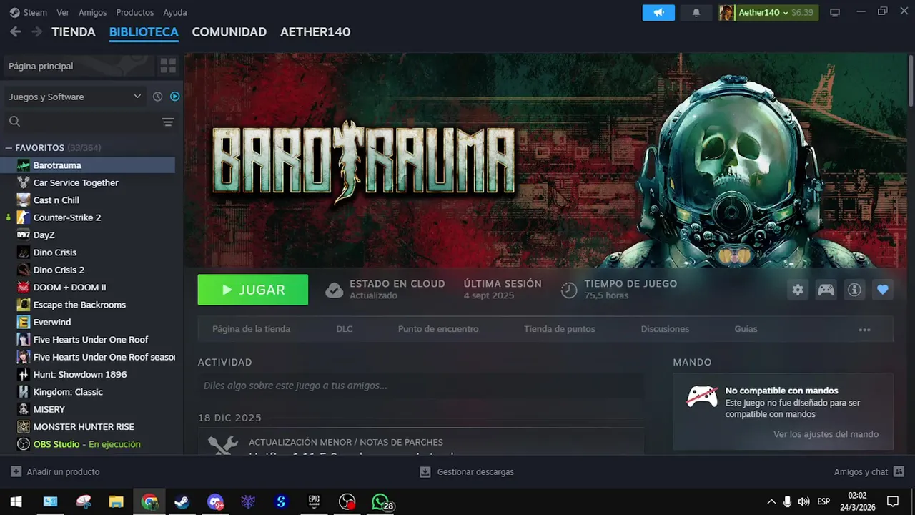
Task: Go forward with the right arrow
Action: 36,31
